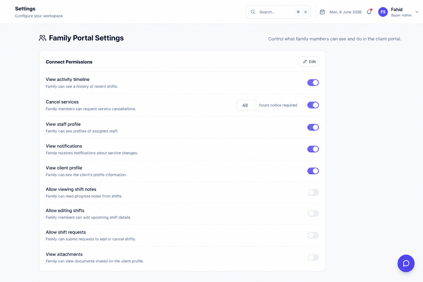
Task: Turn off Cancel services toggle
Action: tap(313, 105)
